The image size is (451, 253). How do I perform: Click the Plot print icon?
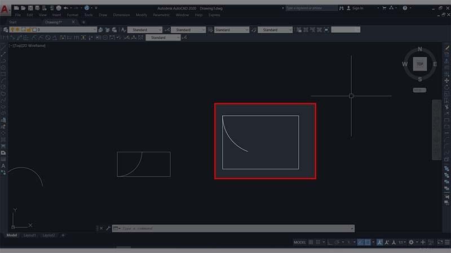(59, 8)
